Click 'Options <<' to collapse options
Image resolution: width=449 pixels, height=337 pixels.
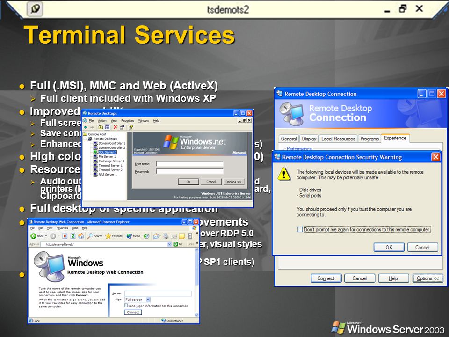pyautogui.click(x=428, y=278)
